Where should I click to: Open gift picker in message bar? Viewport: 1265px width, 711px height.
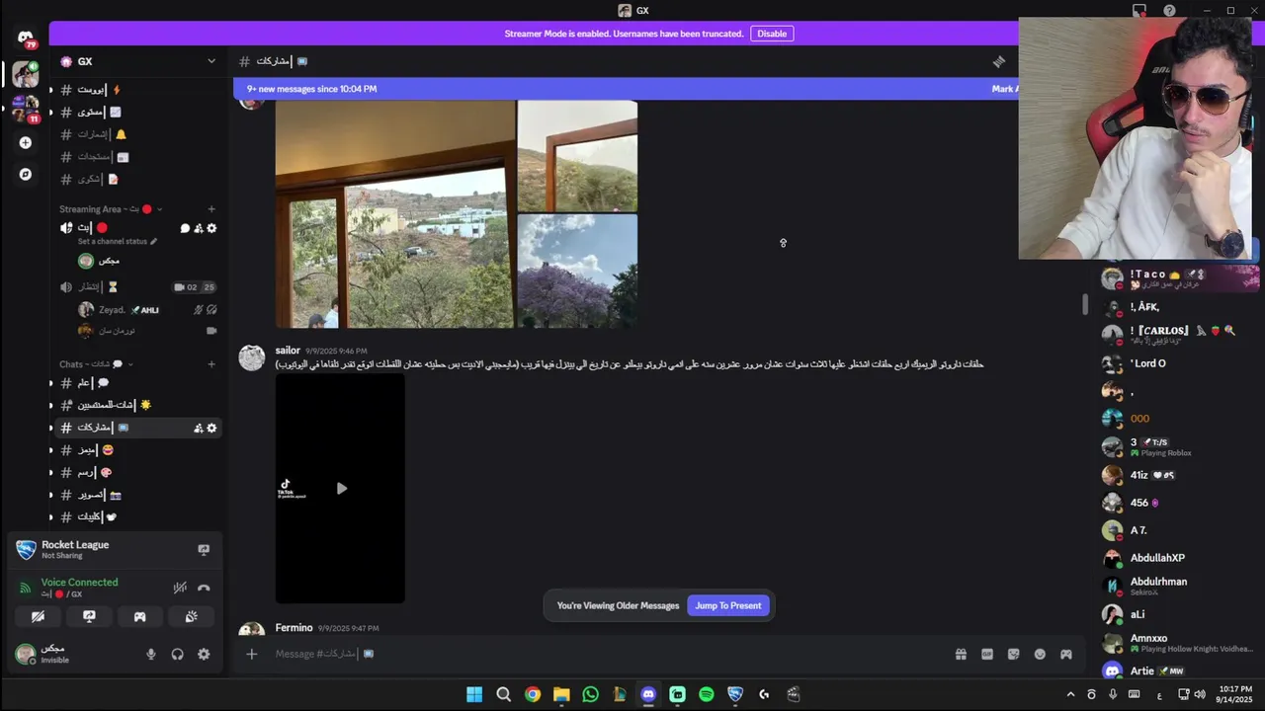tap(961, 654)
